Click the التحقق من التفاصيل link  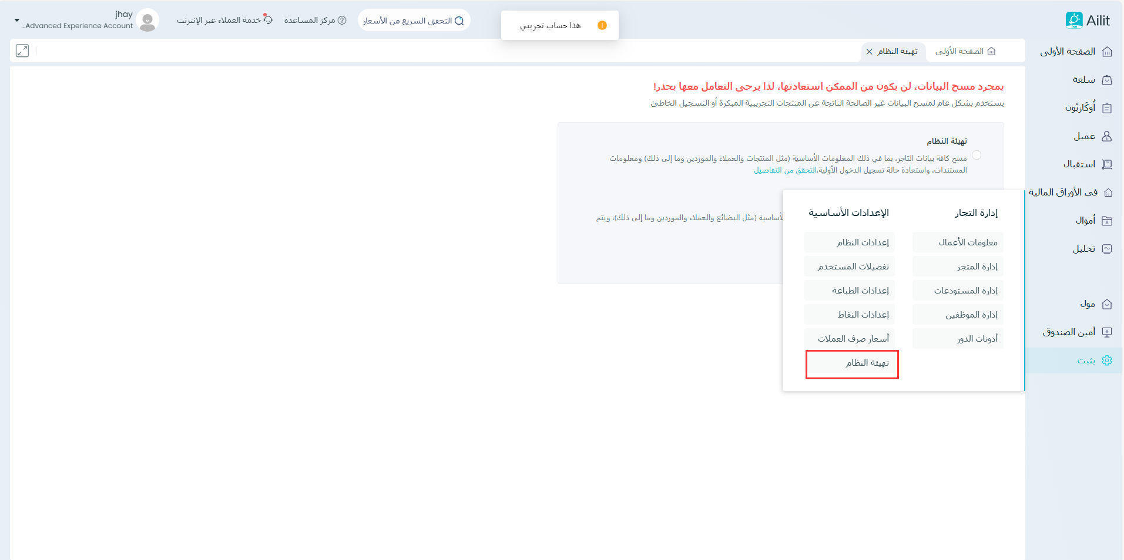click(x=785, y=170)
